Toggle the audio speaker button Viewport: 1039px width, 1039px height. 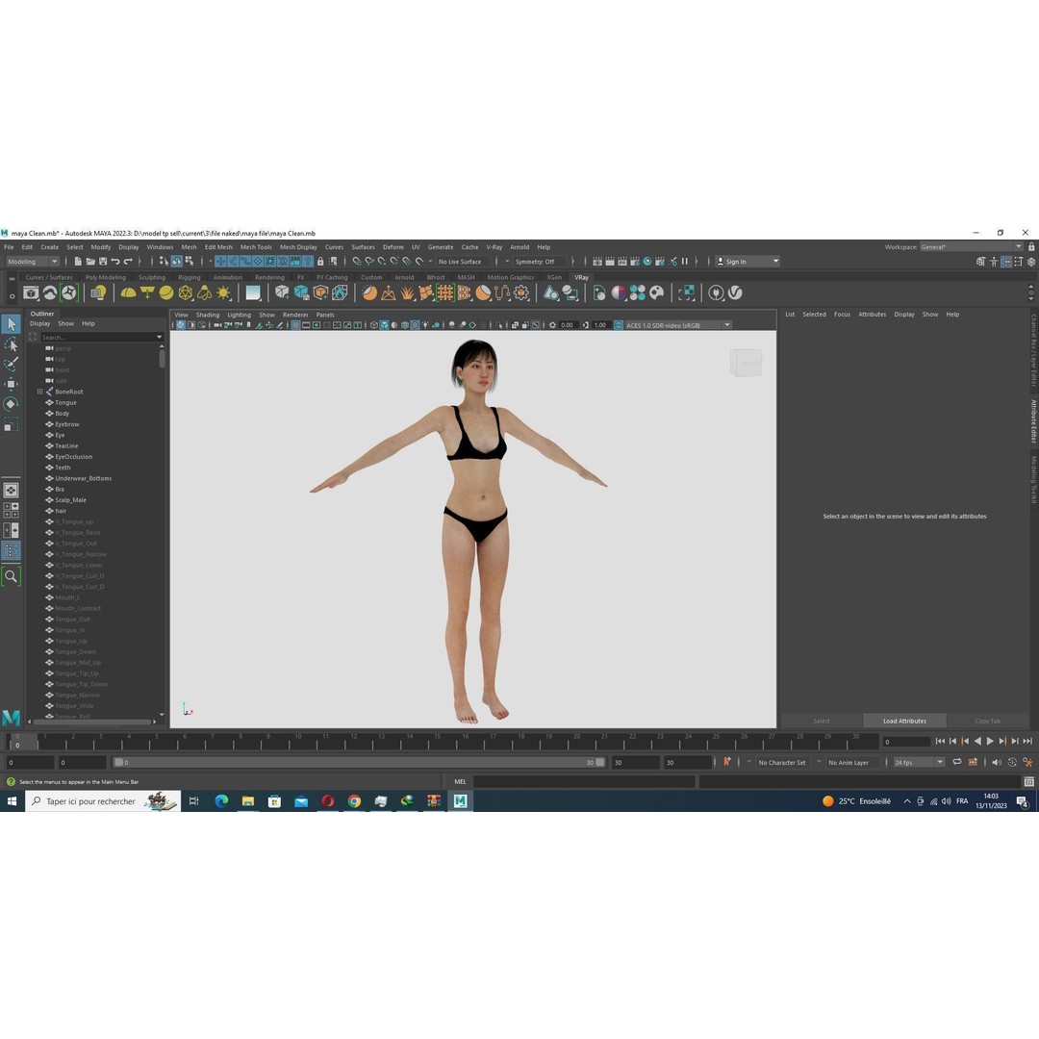[997, 762]
